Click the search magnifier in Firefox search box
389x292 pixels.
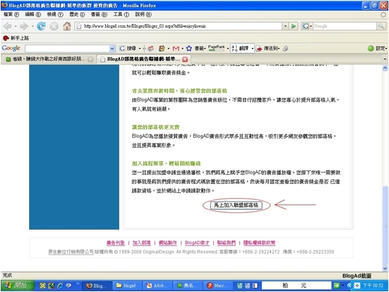pos(381,26)
